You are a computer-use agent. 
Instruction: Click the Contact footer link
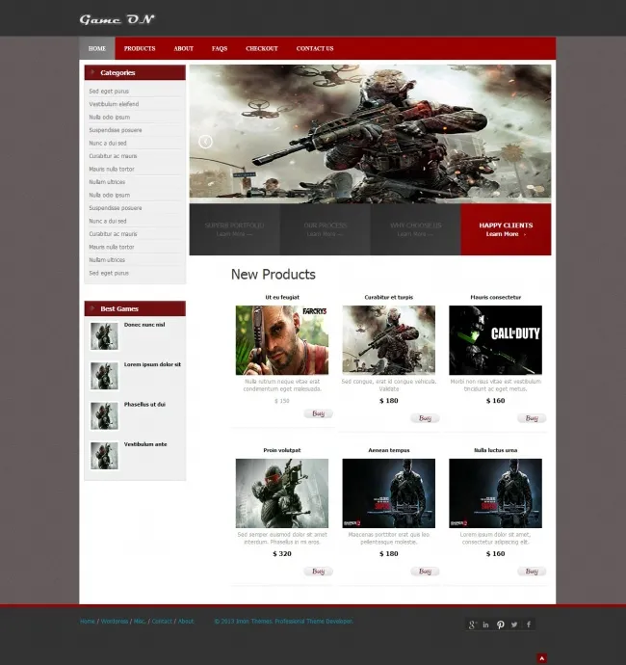point(162,622)
